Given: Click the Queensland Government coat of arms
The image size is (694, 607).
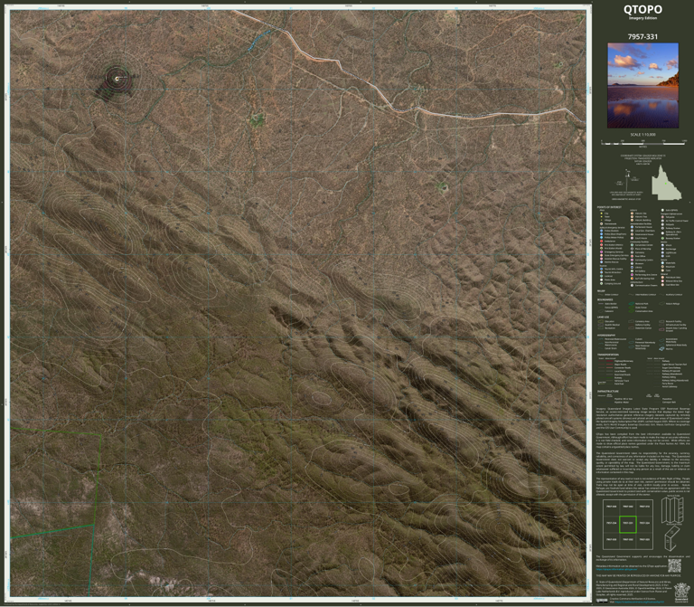Looking at the screenshot, I should (x=682, y=593).
